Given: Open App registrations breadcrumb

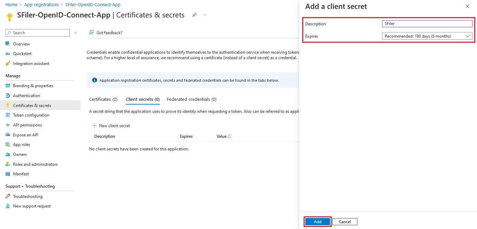Looking at the screenshot, I should (41, 5).
